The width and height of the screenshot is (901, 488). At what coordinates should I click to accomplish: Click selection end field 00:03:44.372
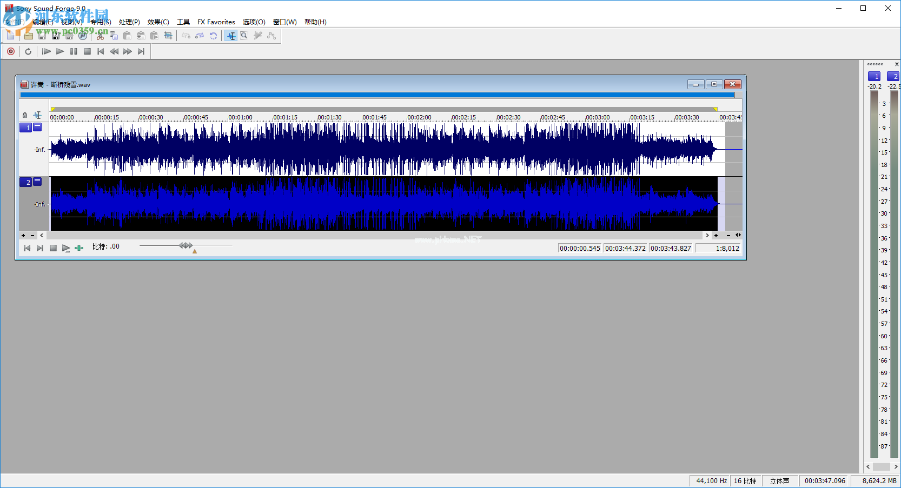[625, 249]
